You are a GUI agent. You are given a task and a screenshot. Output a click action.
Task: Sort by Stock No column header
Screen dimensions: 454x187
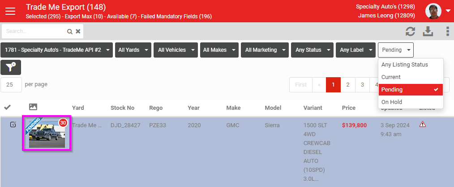click(122, 108)
